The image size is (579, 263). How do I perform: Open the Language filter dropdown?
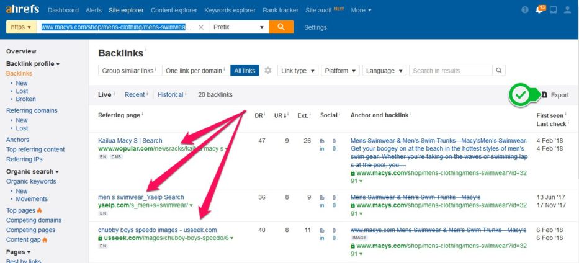pyautogui.click(x=384, y=71)
